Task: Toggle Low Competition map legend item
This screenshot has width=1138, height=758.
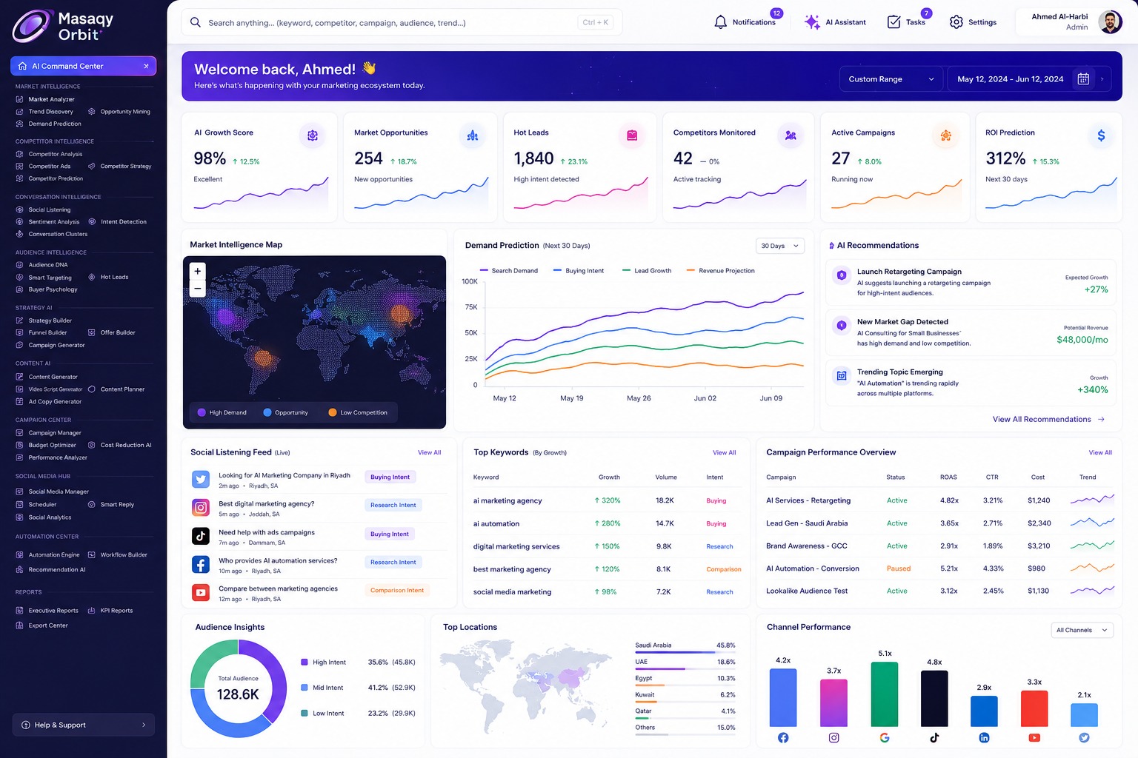Action: click(x=358, y=412)
